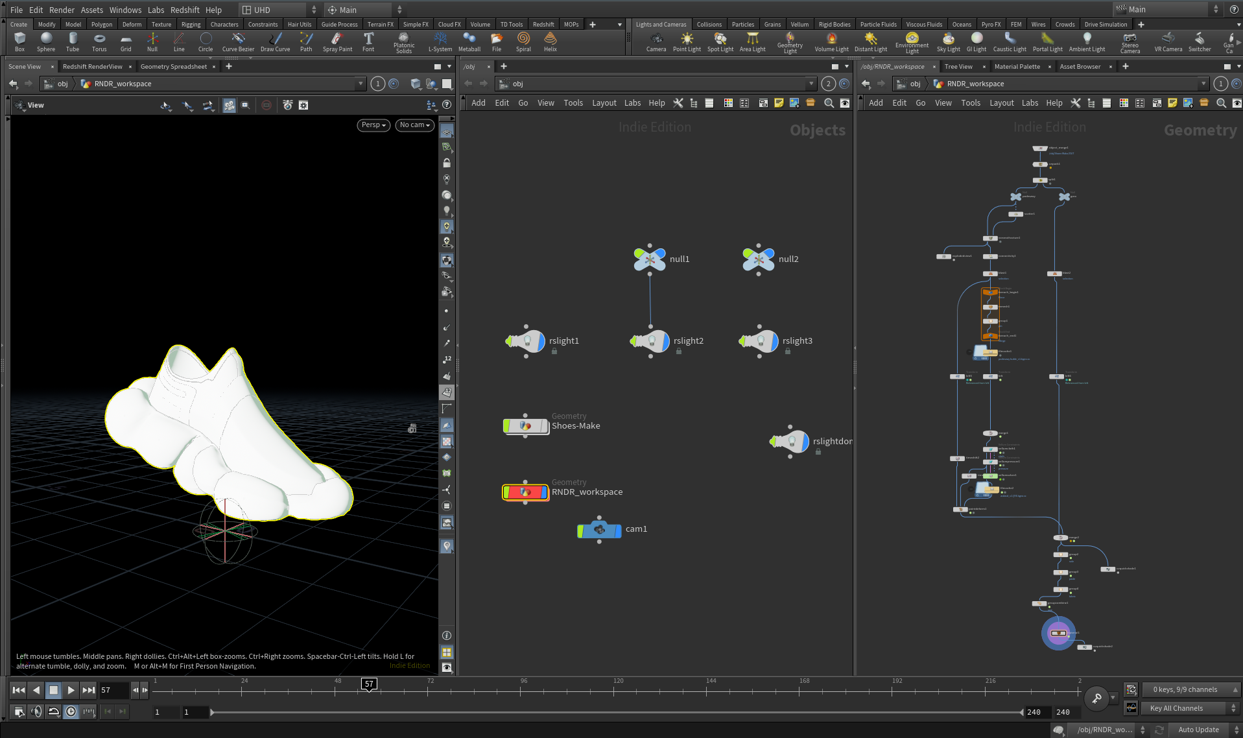Click Tools in Geometry network menu
This screenshot has width=1243, height=738.
971,102
